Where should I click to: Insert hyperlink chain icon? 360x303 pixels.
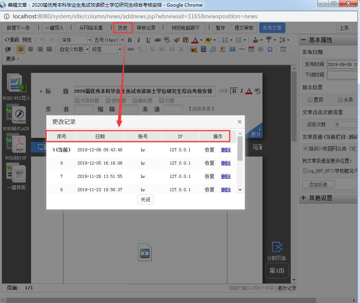tap(131, 49)
